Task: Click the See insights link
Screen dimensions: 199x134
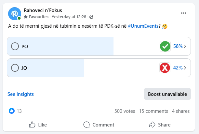Action: pos(20,94)
